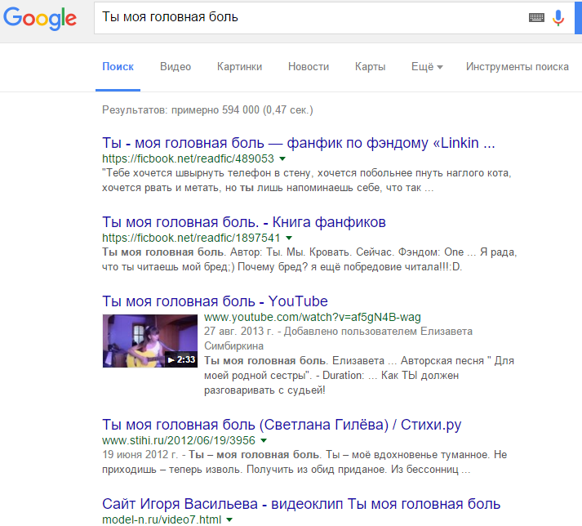
Task: Click the https://ficbook.net/readfic/1897541 URL text
Action: [x=191, y=238]
